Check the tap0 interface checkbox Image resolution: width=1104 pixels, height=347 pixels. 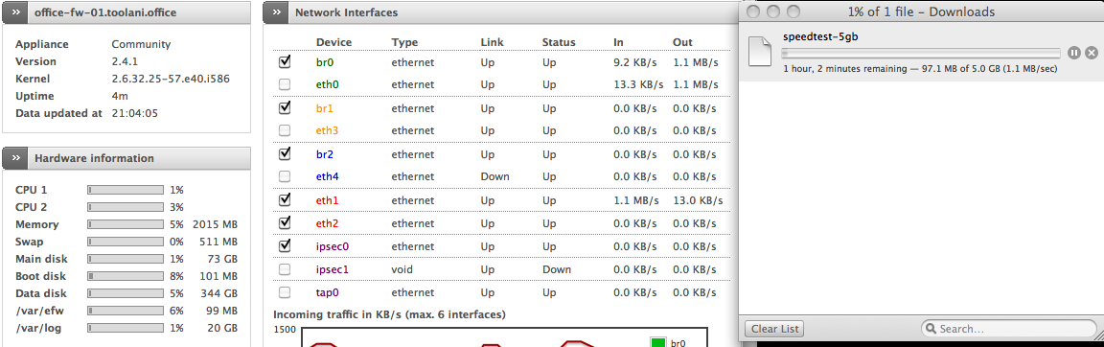pyautogui.click(x=285, y=292)
